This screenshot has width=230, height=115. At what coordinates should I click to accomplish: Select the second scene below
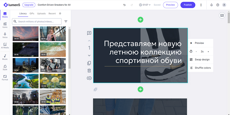coord(140,107)
